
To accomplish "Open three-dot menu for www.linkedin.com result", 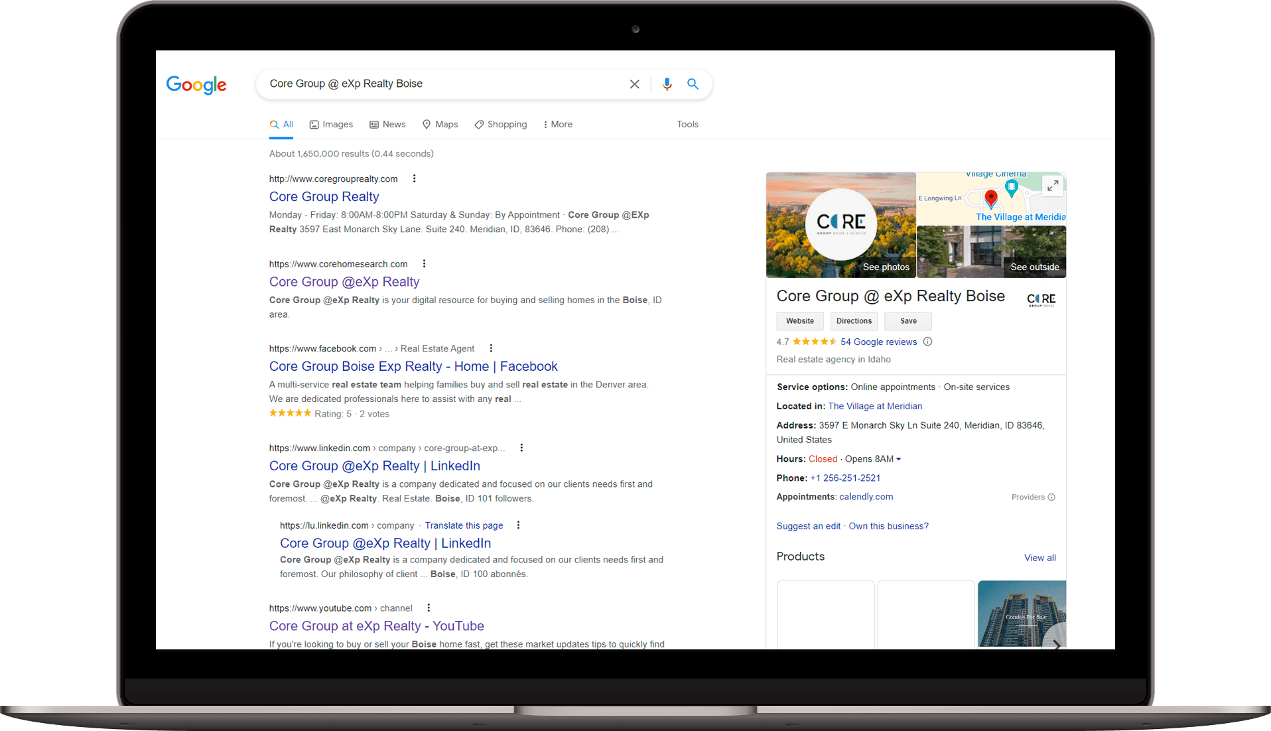I will [521, 448].
